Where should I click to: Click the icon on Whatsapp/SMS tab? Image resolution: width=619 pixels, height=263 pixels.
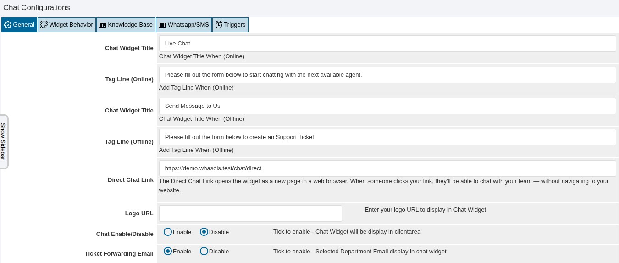(x=162, y=25)
